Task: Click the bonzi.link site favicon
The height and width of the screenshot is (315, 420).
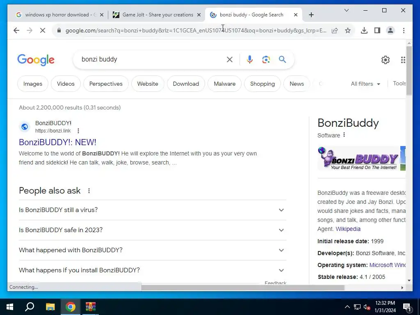Action: (25, 127)
